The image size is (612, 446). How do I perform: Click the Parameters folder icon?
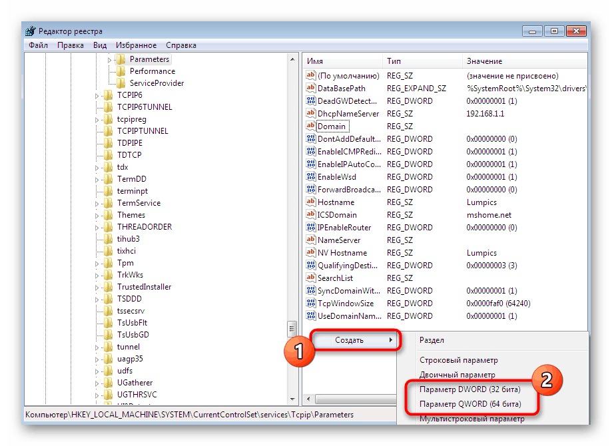(x=121, y=59)
